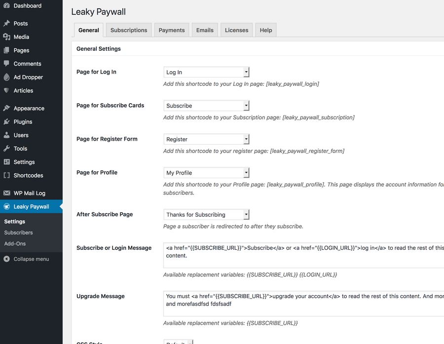Click the Media icon in sidebar

click(x=6, y=37)
